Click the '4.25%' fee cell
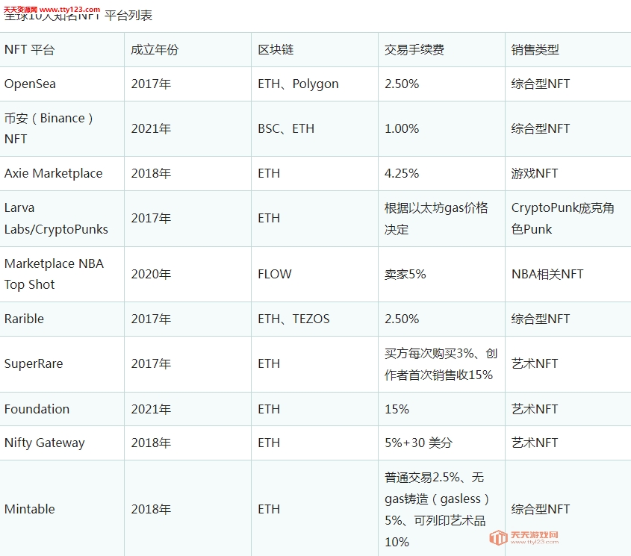 pyautogui.click(x=402, y=173)
